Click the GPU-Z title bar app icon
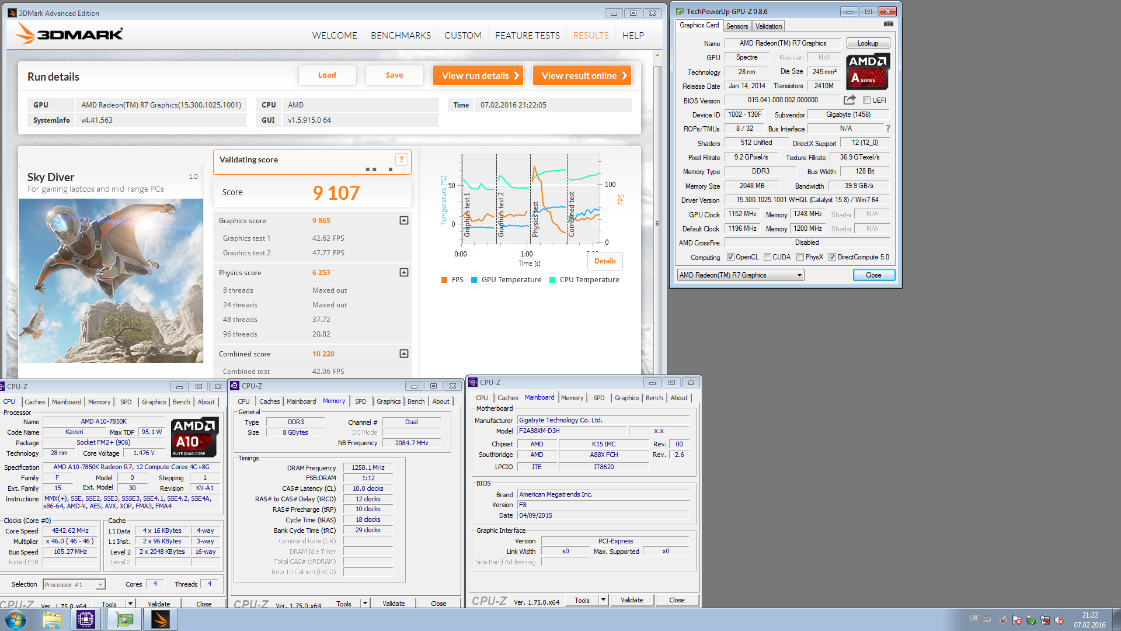This screenshot has width=1121, height=631. pos(680,11)
